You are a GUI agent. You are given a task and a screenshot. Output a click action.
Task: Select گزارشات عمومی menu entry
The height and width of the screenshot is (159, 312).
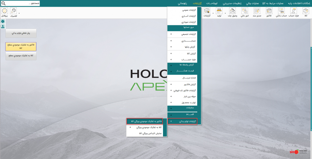pyautogui.click(x=182, y=10)
